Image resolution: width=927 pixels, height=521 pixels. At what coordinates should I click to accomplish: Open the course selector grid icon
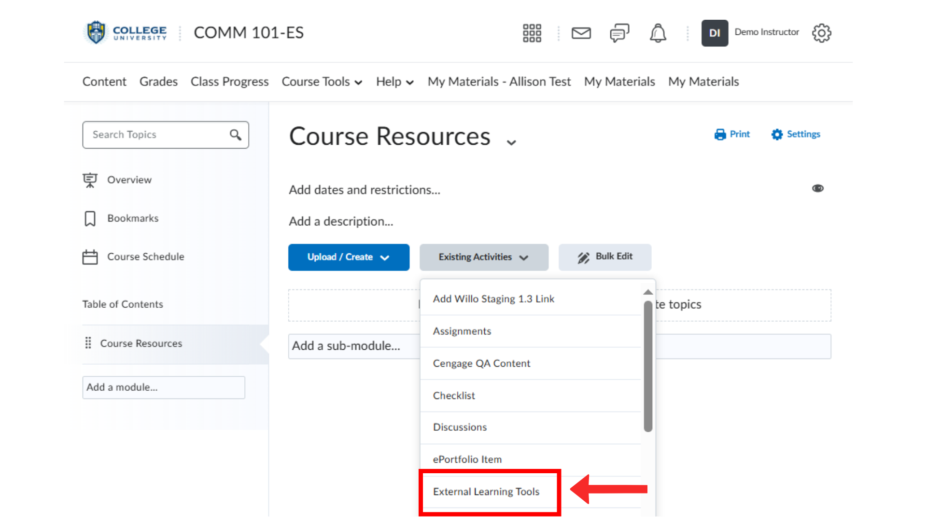pos(532,33)
